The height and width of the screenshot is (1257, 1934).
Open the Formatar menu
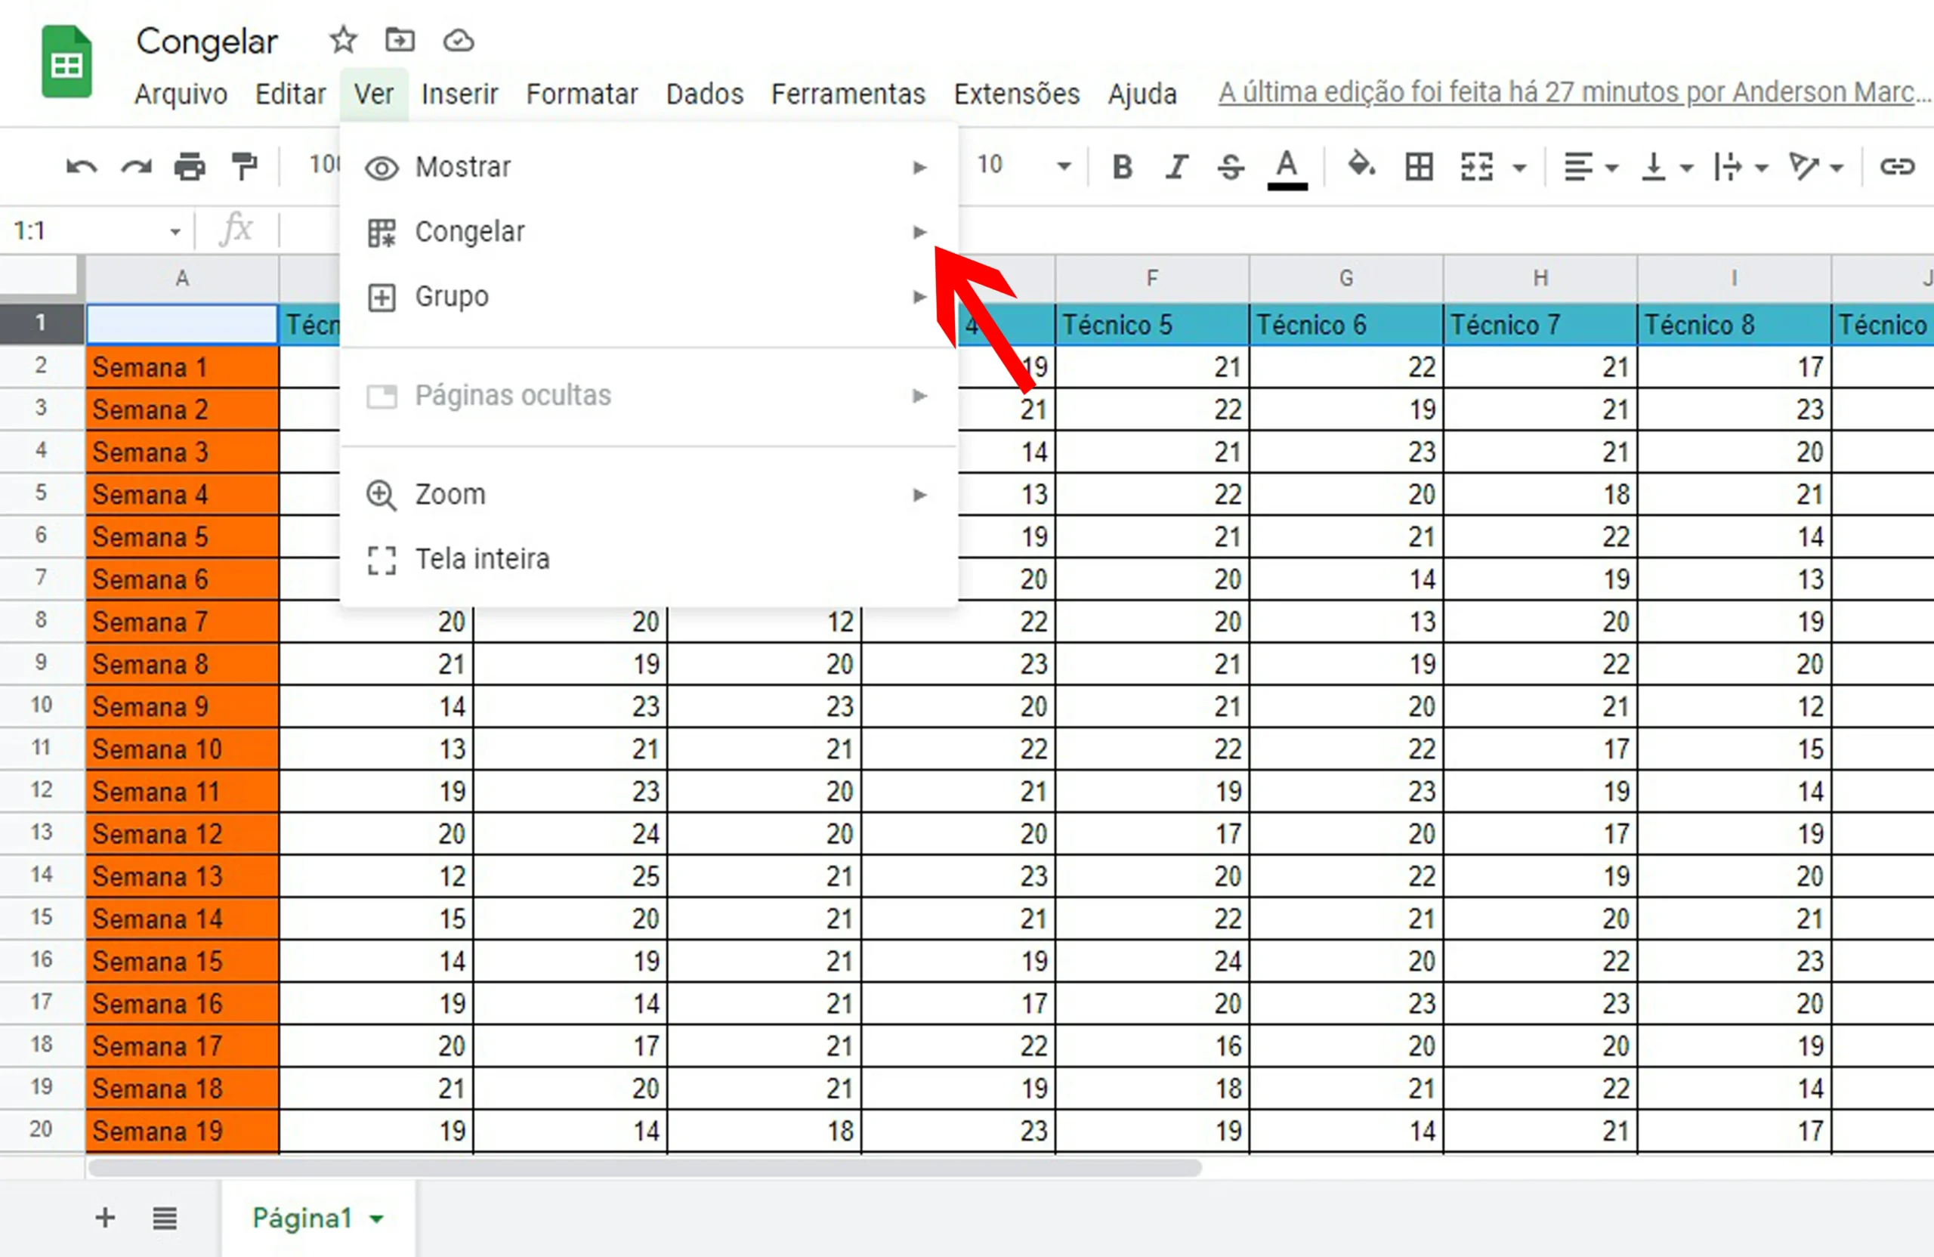(582, 94)
